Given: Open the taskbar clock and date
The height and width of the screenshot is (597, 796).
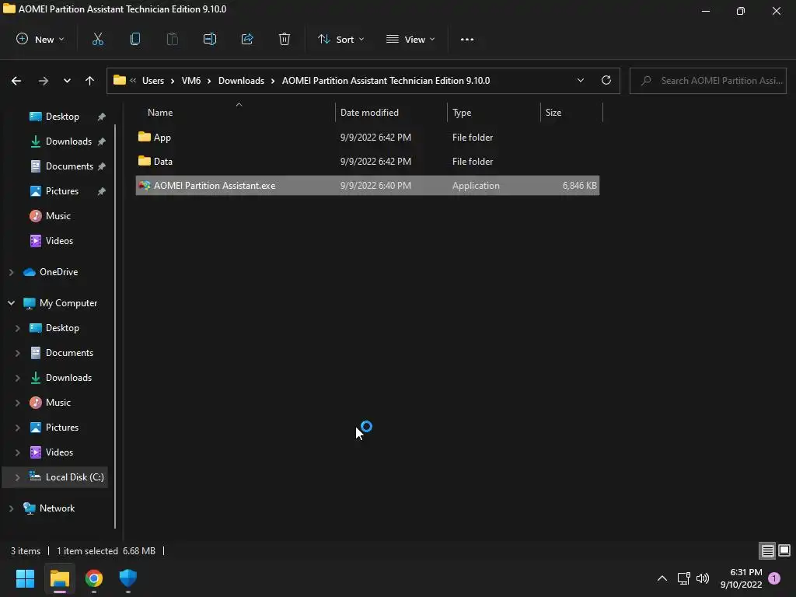Looking at the screenshot, I should click(741, 578).
